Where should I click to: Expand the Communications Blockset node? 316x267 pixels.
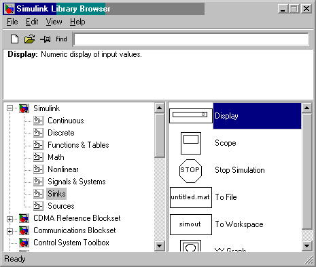tap(10, 231)
